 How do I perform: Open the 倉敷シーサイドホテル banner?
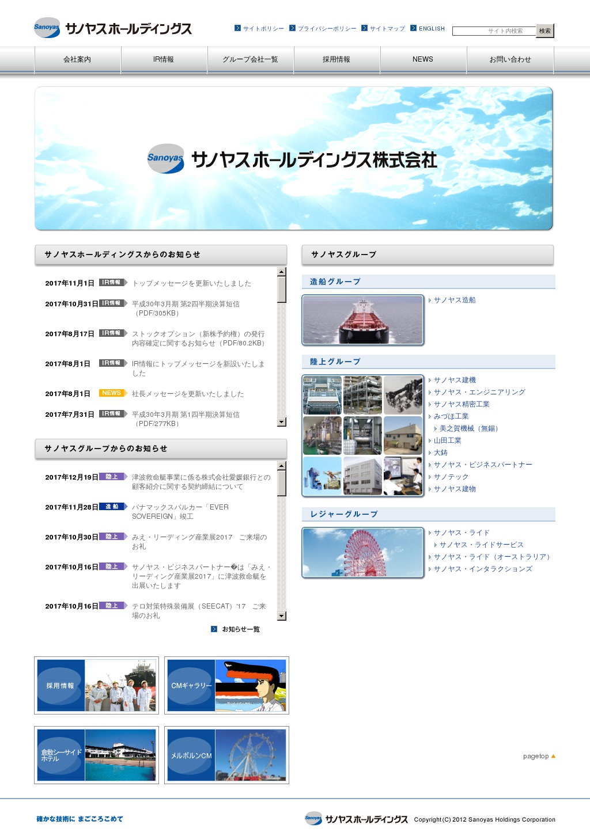[96, 755]
